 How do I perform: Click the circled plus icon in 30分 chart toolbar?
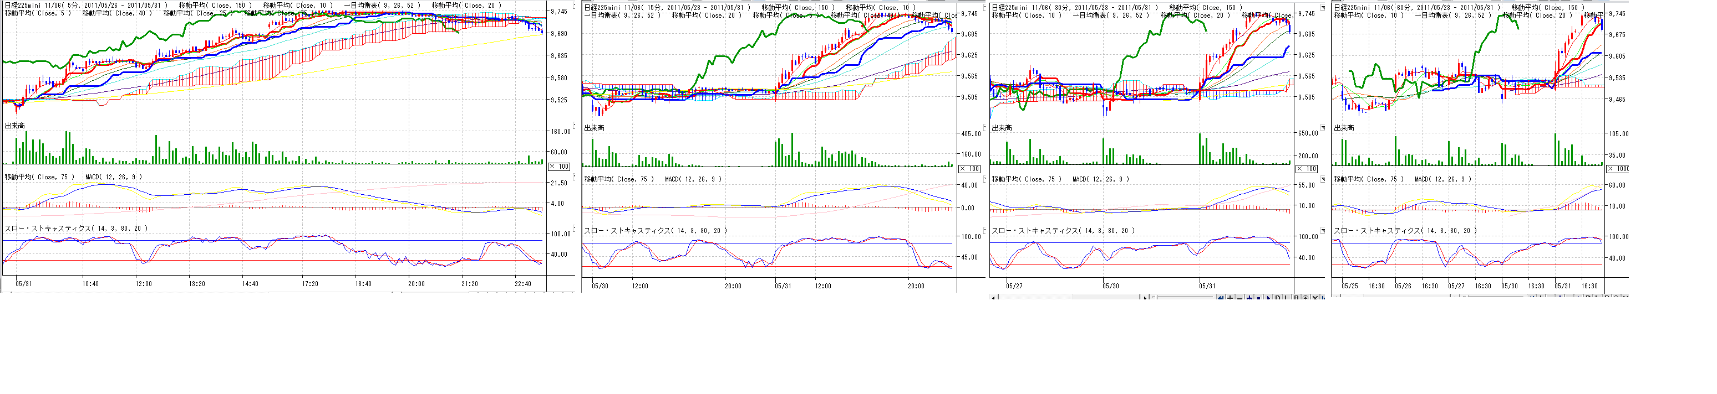point(1305,298)
